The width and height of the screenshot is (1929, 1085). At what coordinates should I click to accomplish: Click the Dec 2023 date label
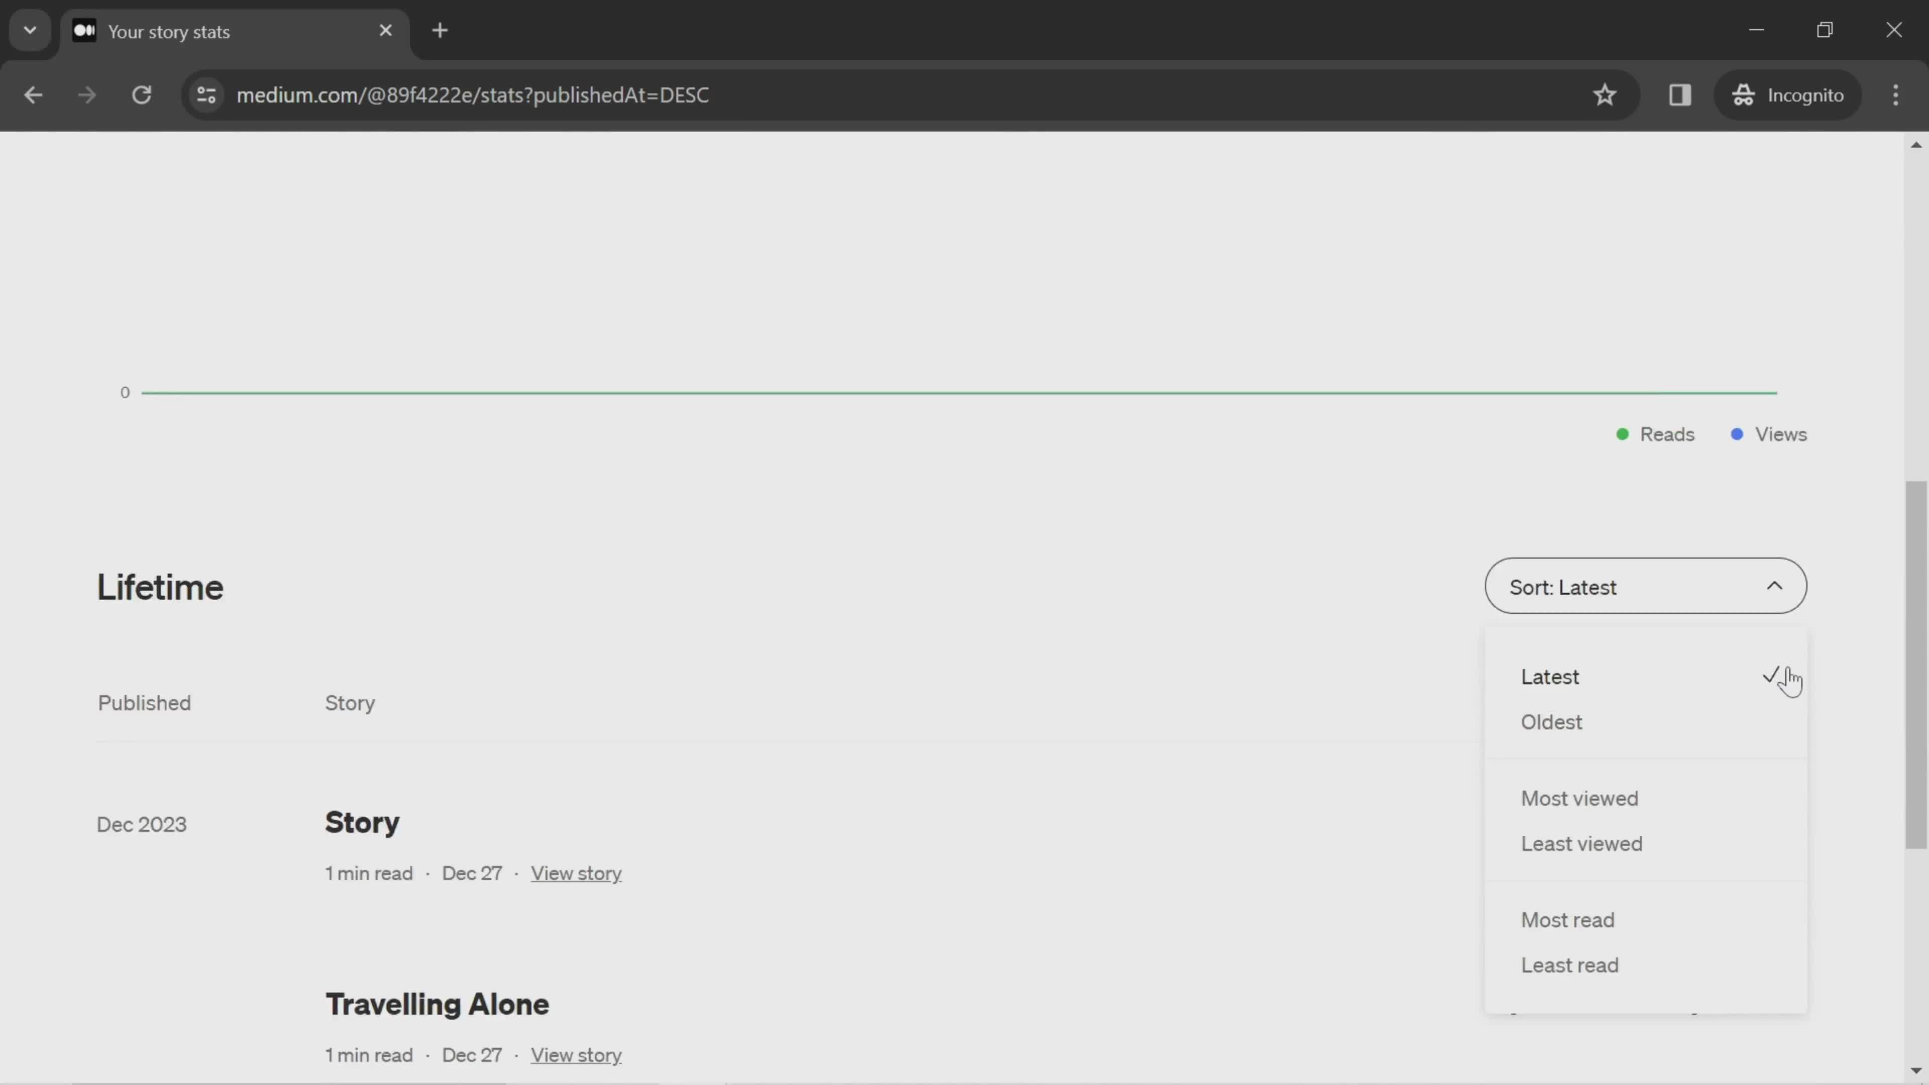click(x=142, y=825)
